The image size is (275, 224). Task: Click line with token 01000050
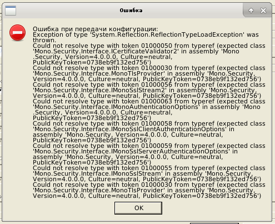[149, 46]
